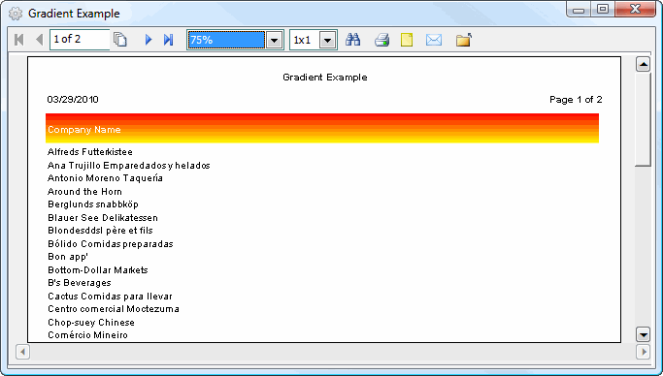Image resolution: width=663 pixels, height=376 pixels.
Task: Select 'B's Beverages' row
Action: (80, 283)
